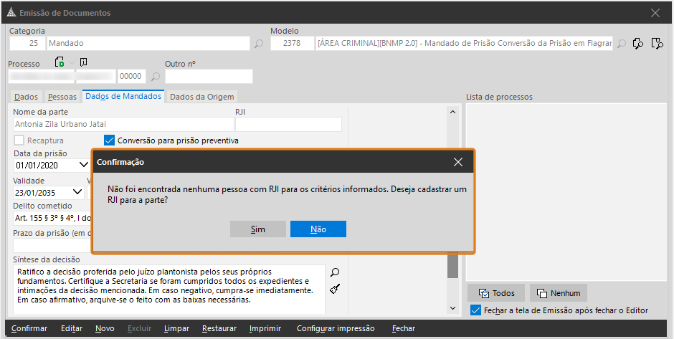Switch to the Pessoas tab
The height and width of the screenshot is (339, 674).
click(x=62, y=97)
